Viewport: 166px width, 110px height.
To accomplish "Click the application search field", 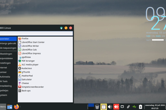I will click(x=36, y=33).
